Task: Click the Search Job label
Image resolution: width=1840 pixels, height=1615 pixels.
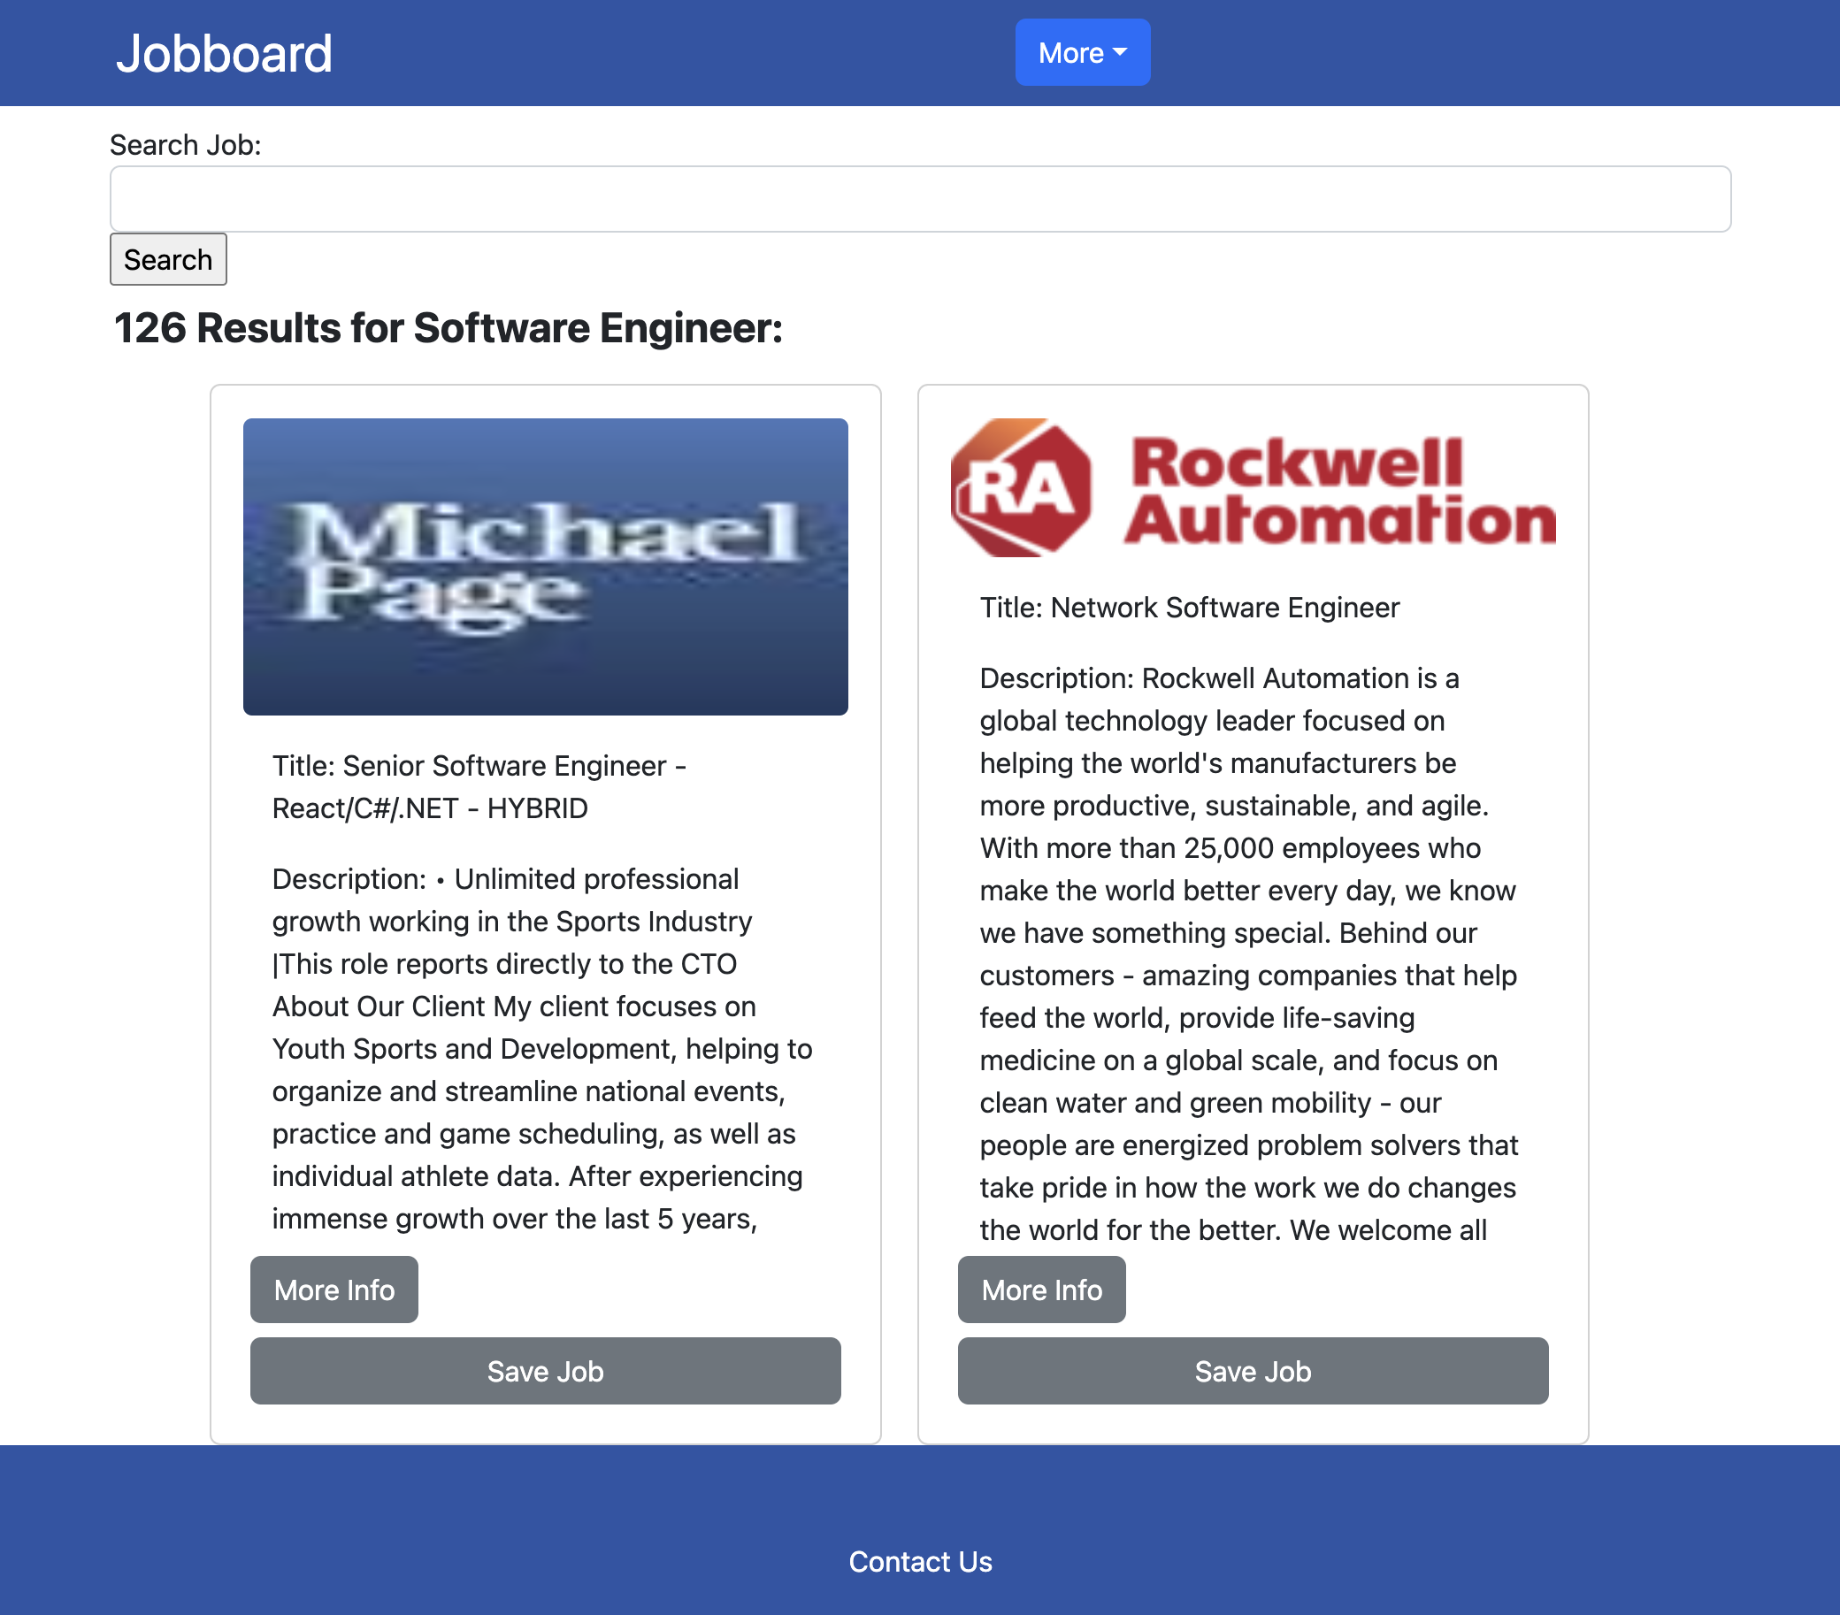Action: [x=186, y=145]
